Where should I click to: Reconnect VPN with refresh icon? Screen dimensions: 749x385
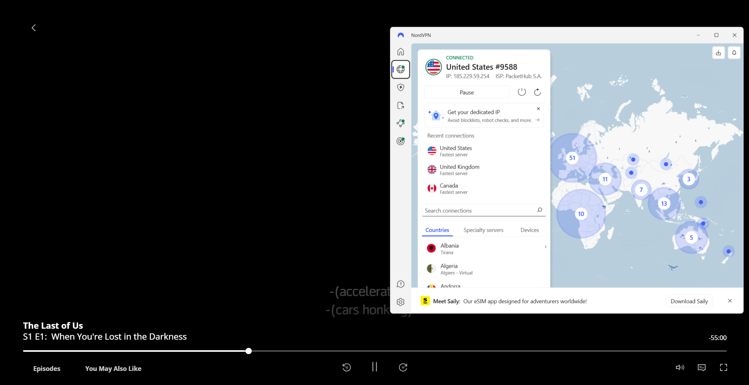pos(538,92)
